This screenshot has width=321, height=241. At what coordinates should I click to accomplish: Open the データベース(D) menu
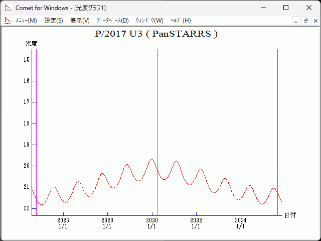point(112,21)
